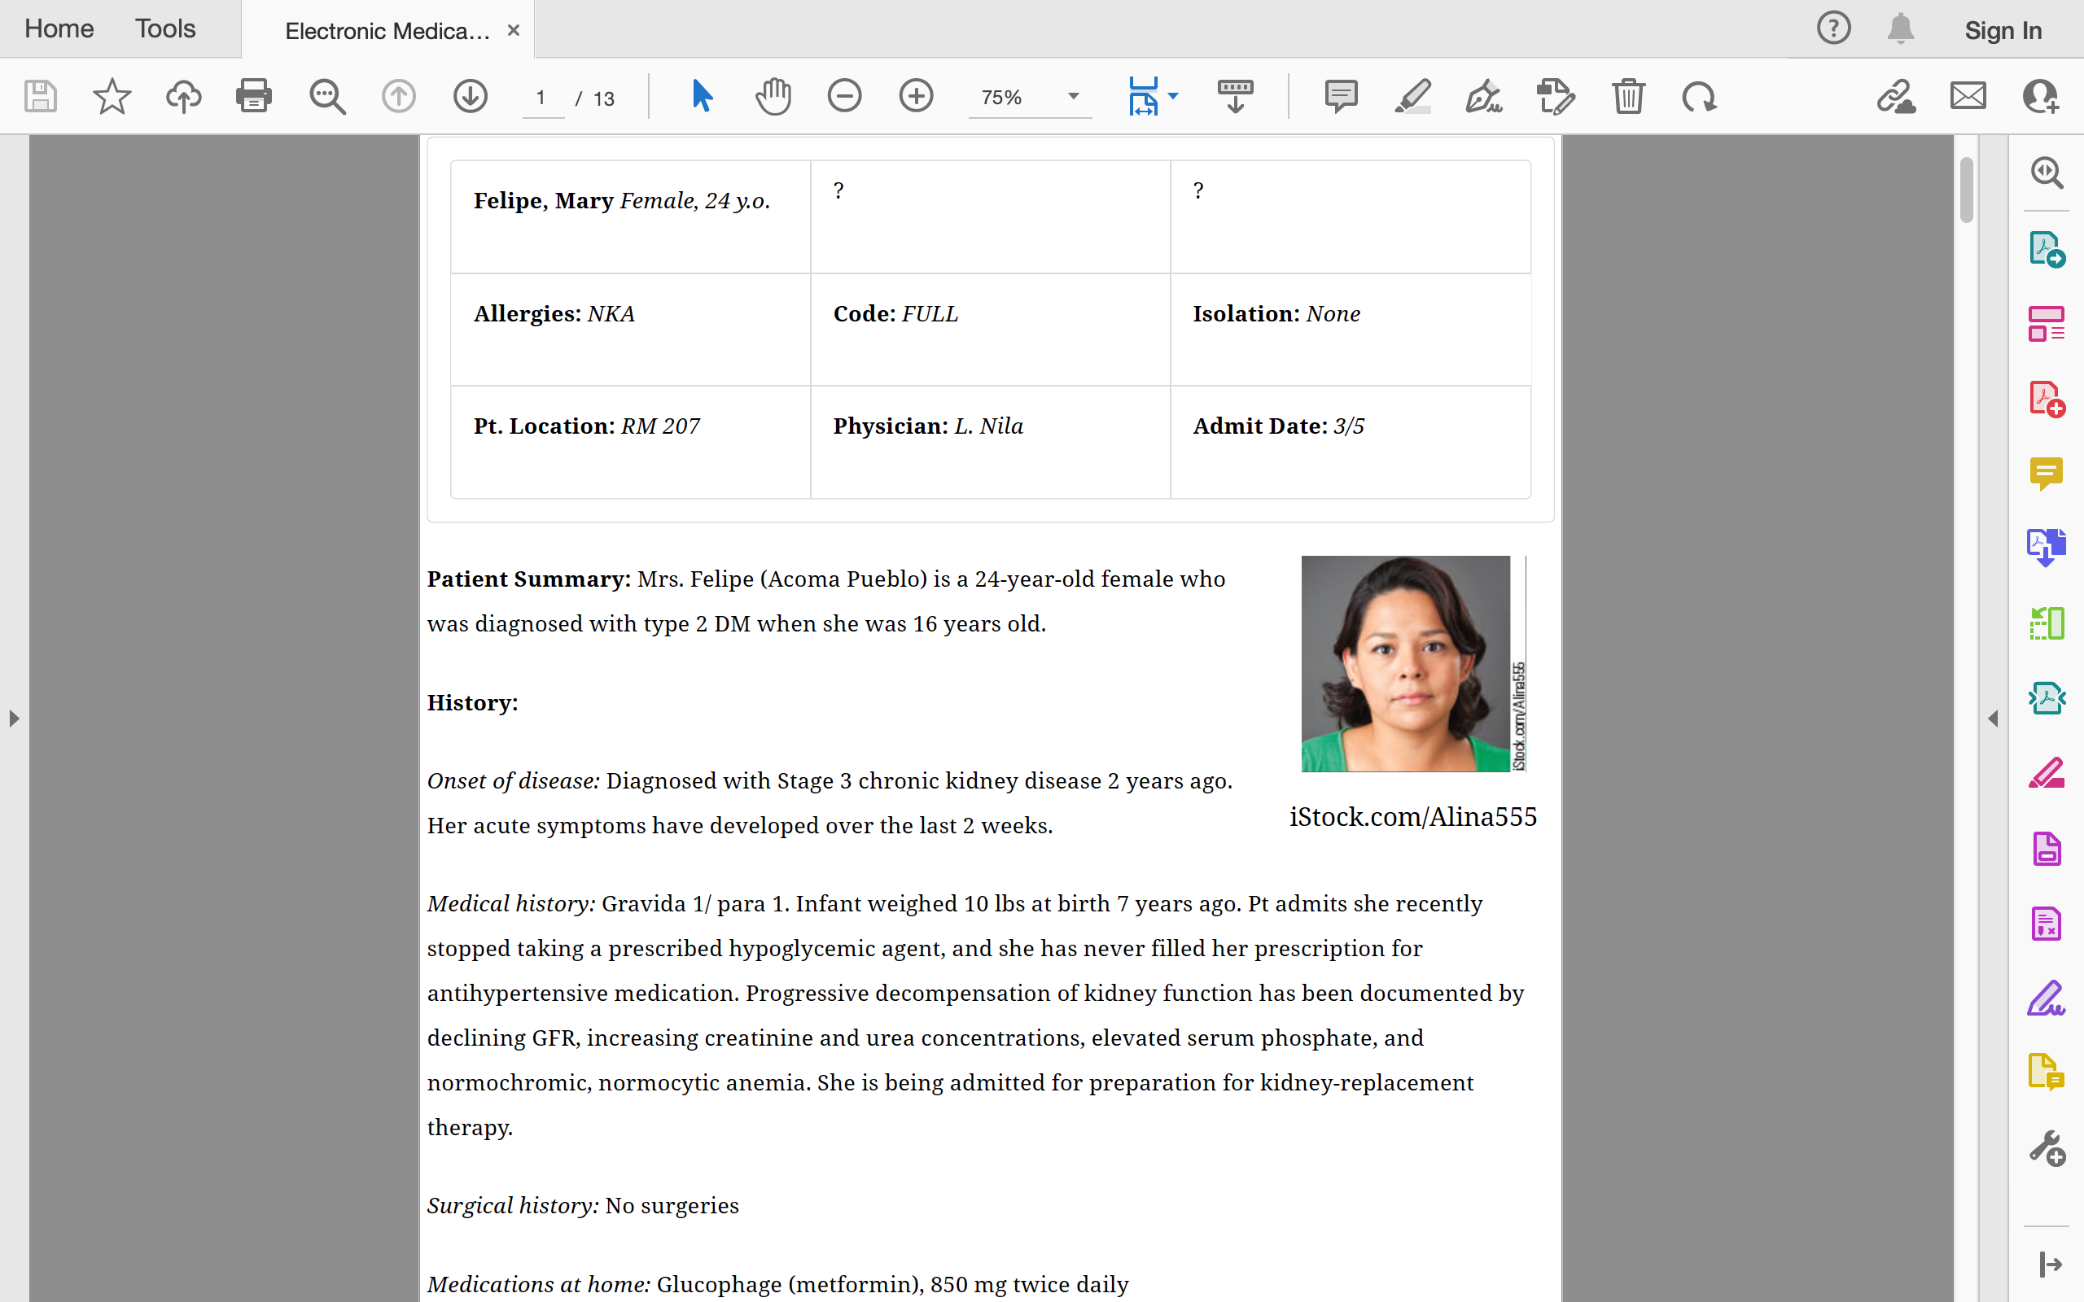Select the Highlight text tool
The width and height of the screenshot is (2084, 1302).
[1412, 95]
